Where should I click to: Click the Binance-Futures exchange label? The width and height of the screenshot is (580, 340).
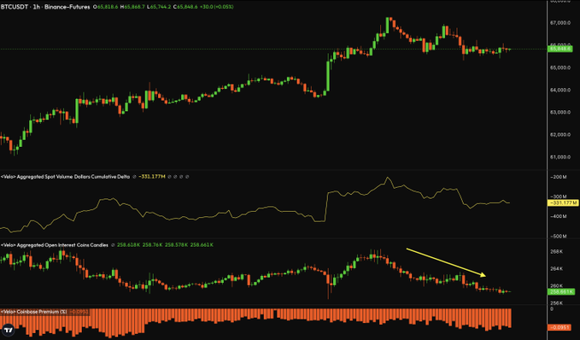tap(67, 7)
